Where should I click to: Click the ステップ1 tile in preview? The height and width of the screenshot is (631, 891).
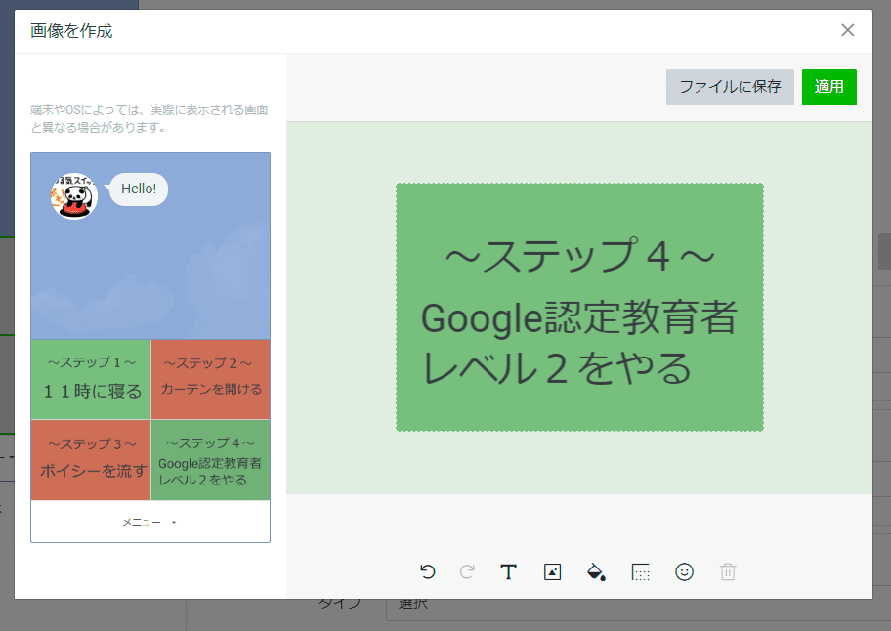tap(91, 379)
